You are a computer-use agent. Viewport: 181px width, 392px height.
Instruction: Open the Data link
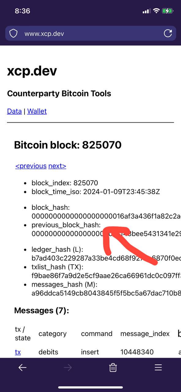(x=14, y=111)
